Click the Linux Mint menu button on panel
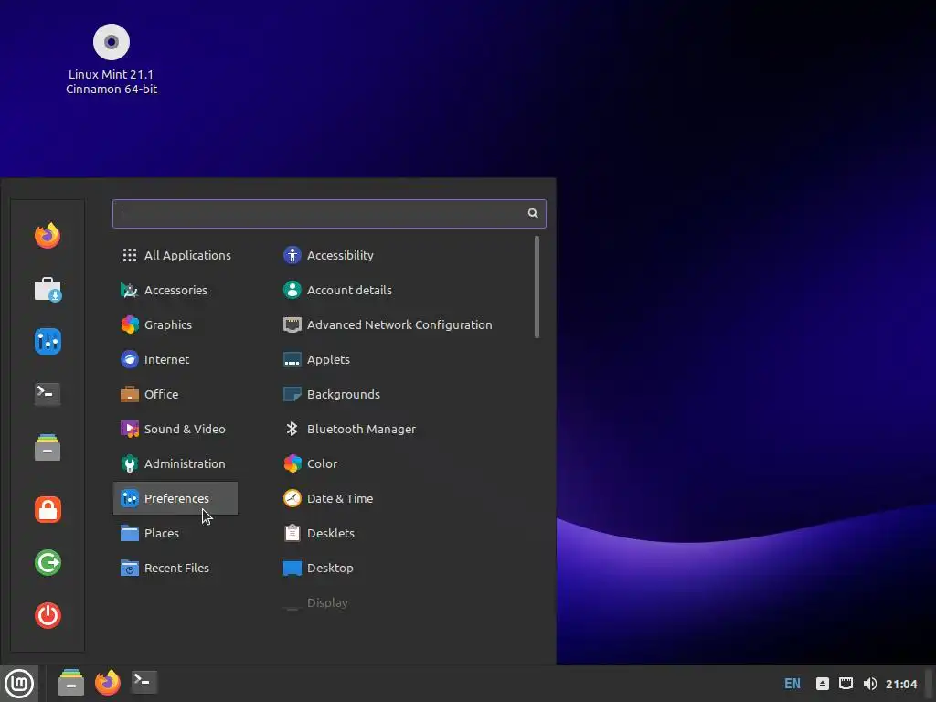Image resolution: width=936 pixels, height=702 pixels. pyautogui.click(x=19, y=684)
